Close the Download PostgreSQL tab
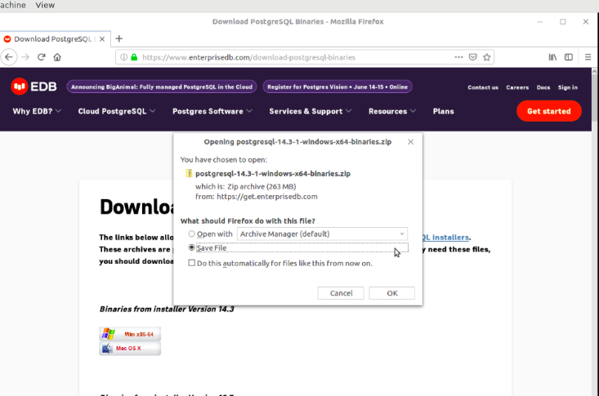Viewport: 599px width, 396px height. [x=102, y=39]
